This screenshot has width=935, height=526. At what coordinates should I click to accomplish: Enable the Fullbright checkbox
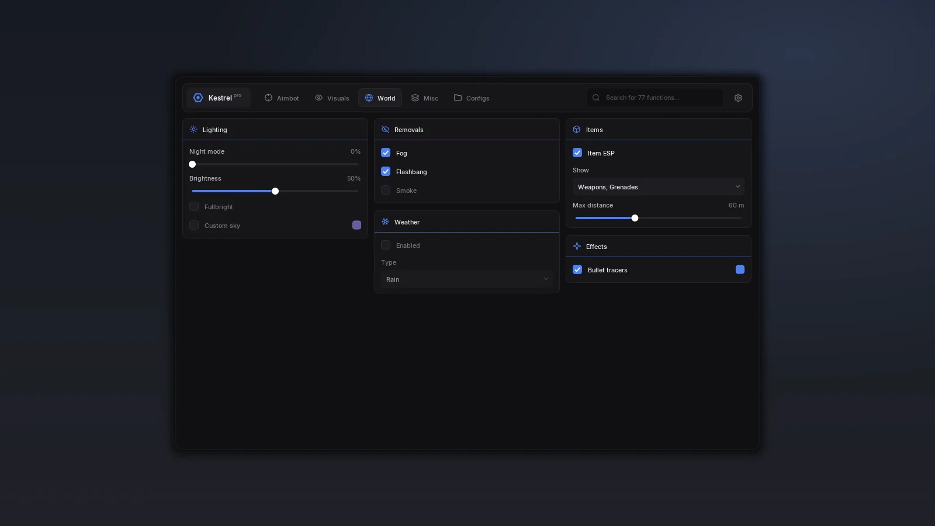tap(194, 206)
